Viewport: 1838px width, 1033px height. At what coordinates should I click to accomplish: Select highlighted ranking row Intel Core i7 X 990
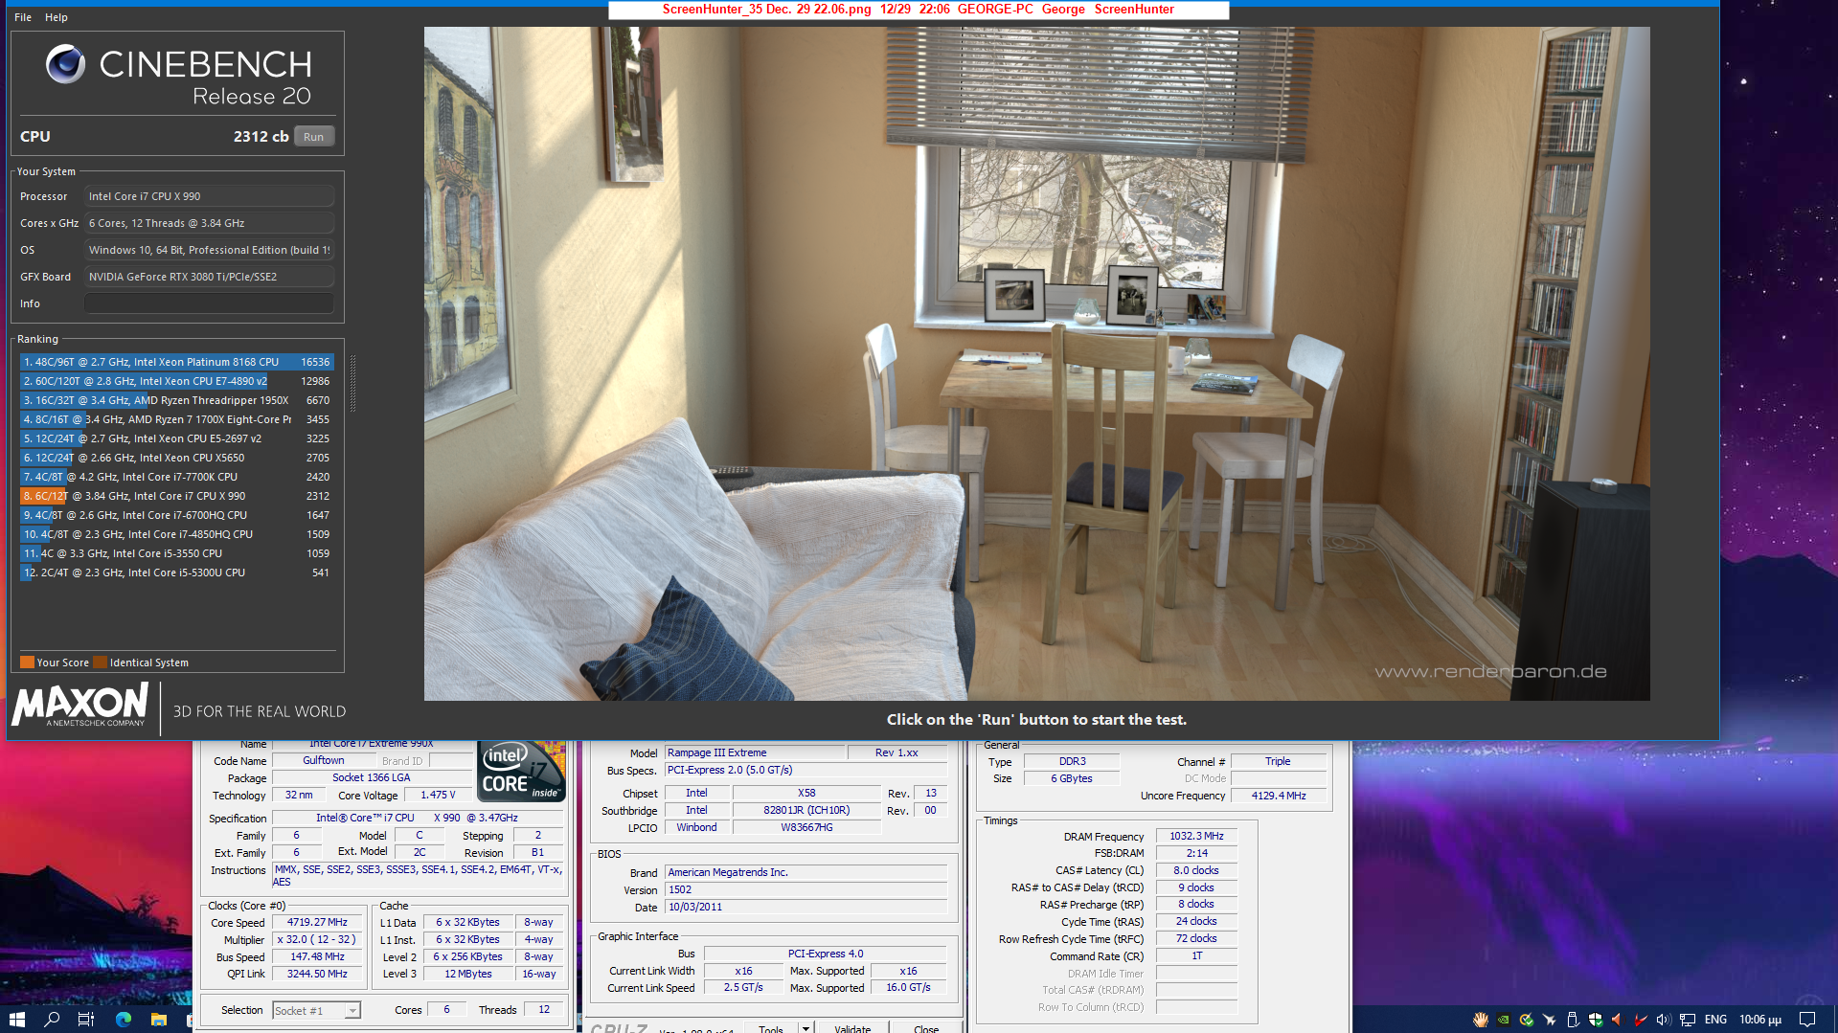[x=176, y=496]
